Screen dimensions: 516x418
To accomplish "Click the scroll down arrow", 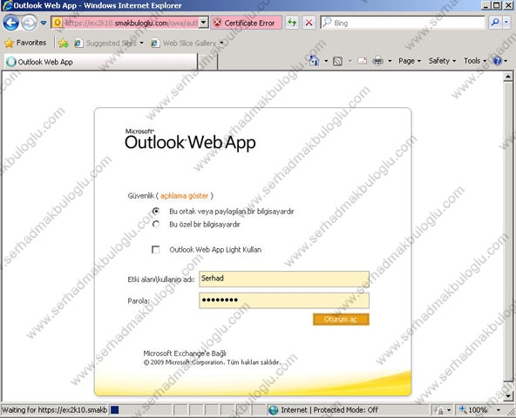I will [508, 395].
